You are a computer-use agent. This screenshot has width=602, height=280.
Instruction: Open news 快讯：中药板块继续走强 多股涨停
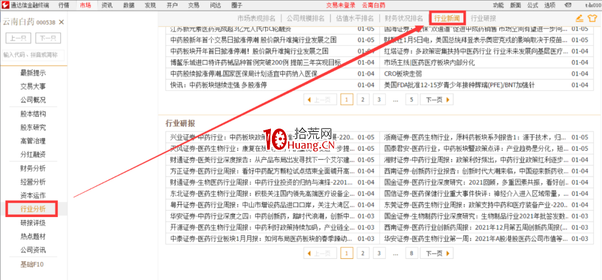(219, 85)
